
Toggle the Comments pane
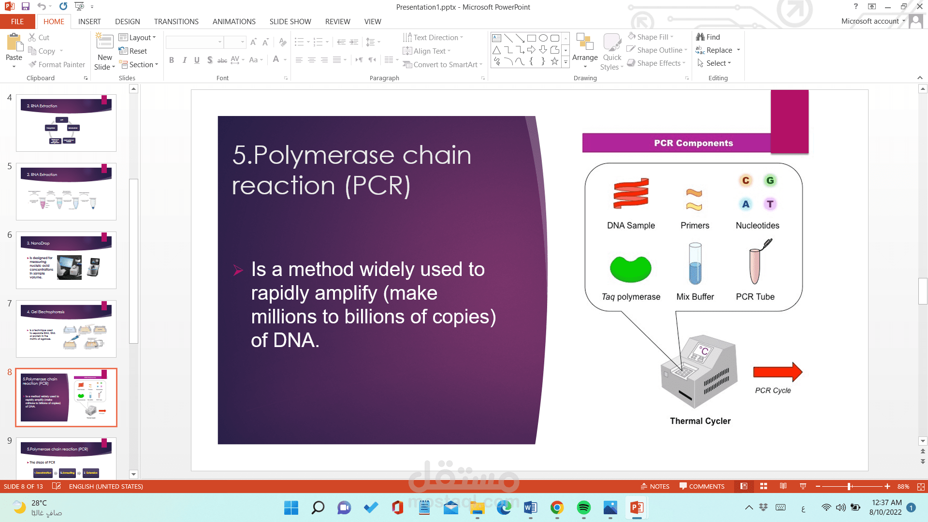(x=702, y=486)
